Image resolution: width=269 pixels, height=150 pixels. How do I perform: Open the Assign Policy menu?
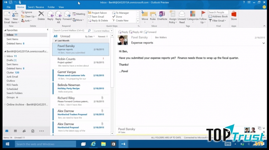click(x=173, y=17)
